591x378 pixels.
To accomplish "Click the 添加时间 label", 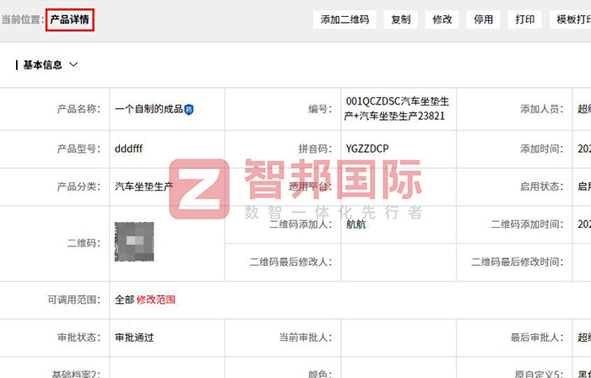I will pos(542,148).
